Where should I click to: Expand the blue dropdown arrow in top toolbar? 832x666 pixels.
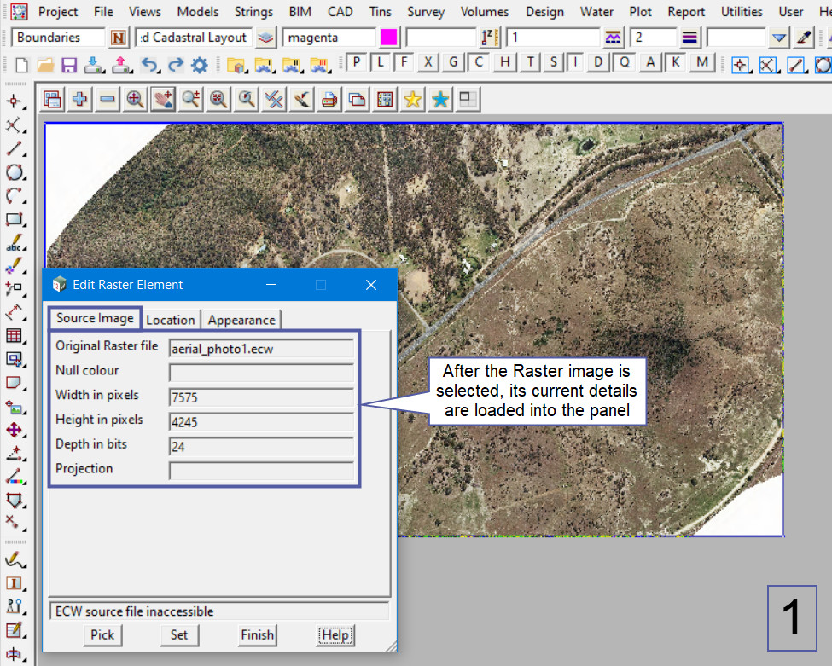pos(778,38)
